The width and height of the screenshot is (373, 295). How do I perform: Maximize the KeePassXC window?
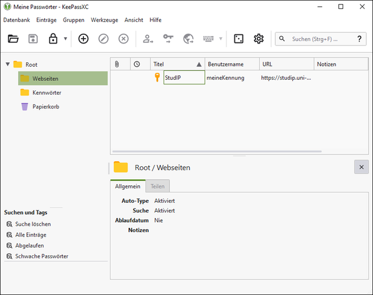point(341,7)
